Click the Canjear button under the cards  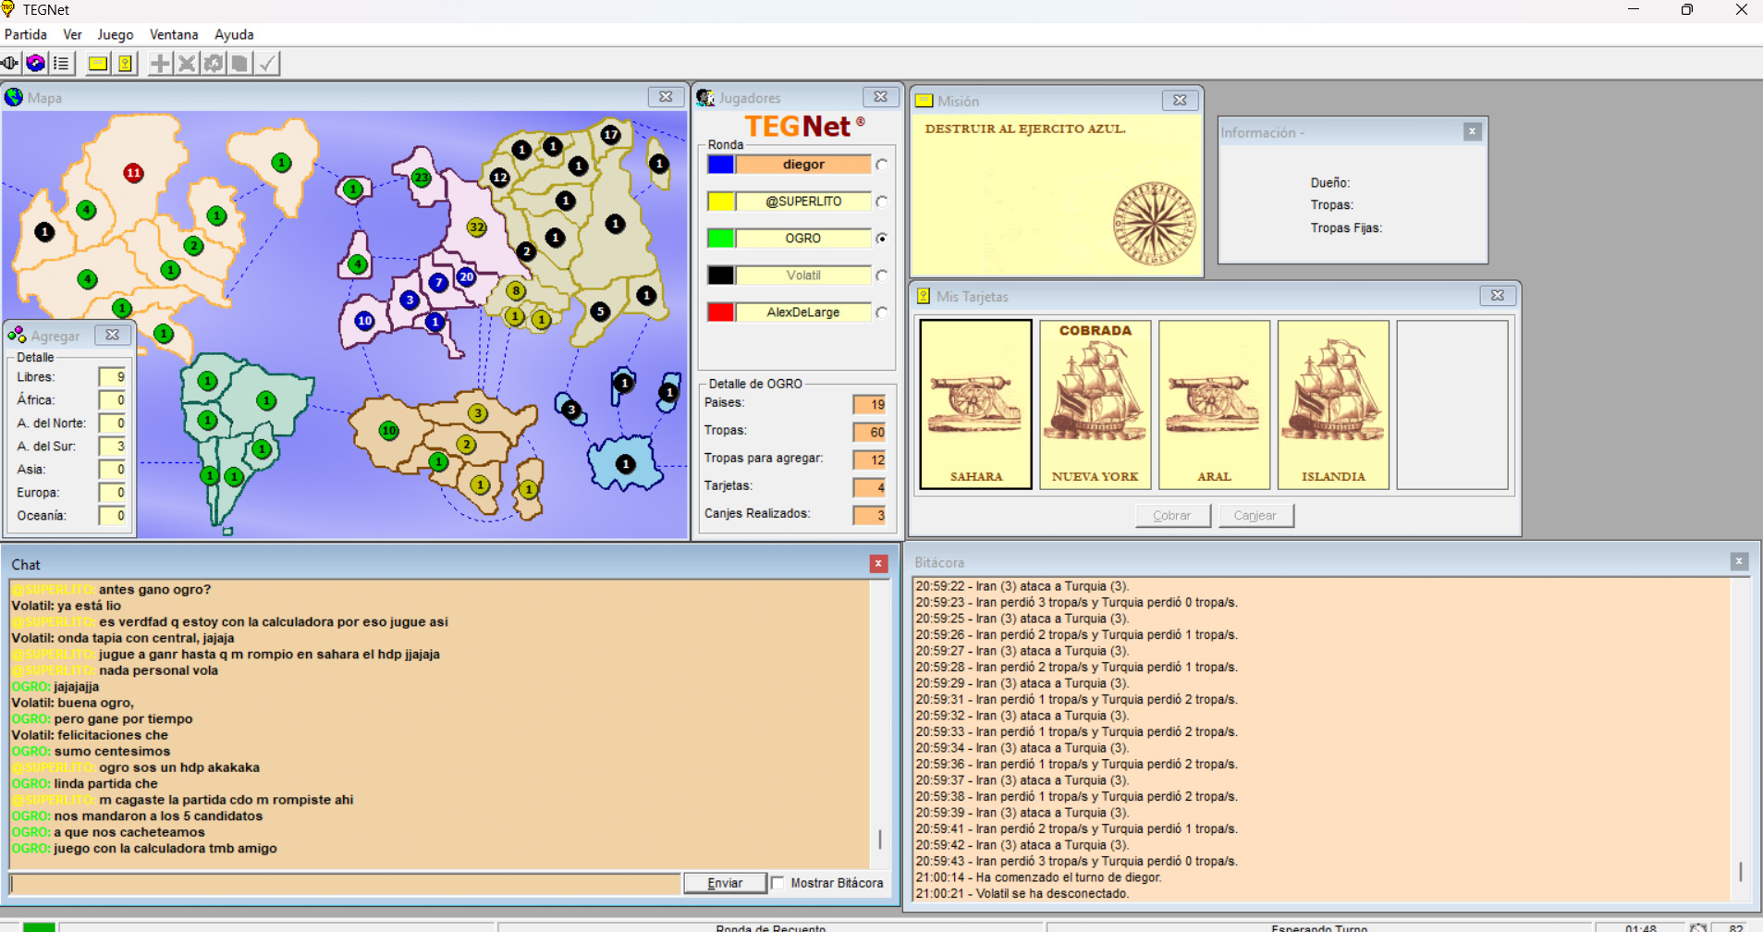tap(1255, 516)
